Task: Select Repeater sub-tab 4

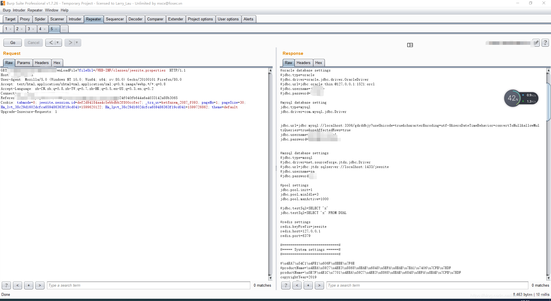Action: (x=40, y=29)
